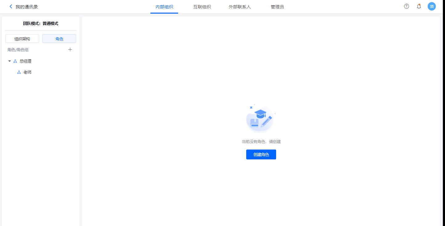Open the notification bell
This screenshot has width=445, height=226.
419,6
